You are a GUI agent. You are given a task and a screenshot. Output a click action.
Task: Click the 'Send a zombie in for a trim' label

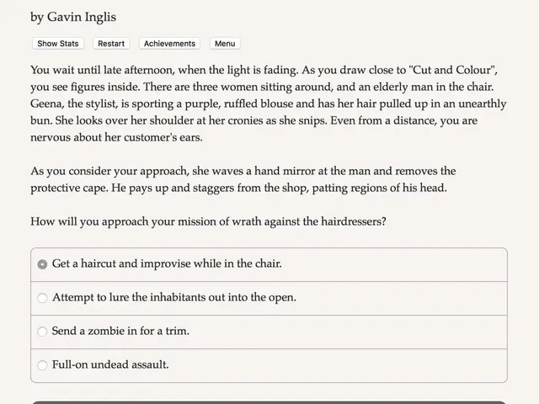[x=120, y=331]
